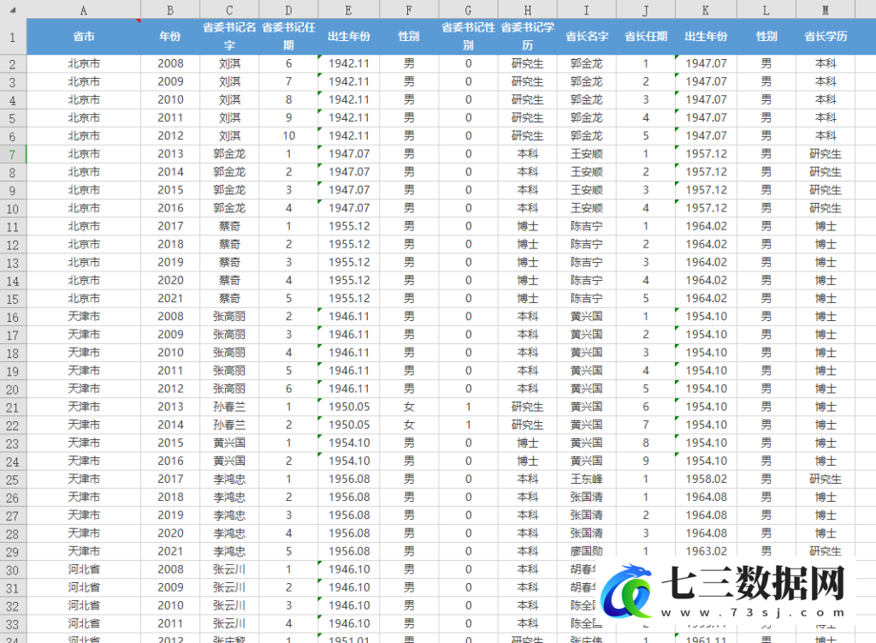Screen dimensions: 876x643
Task: Select 张国清 cell in row 27
Action: pos(587,515)
